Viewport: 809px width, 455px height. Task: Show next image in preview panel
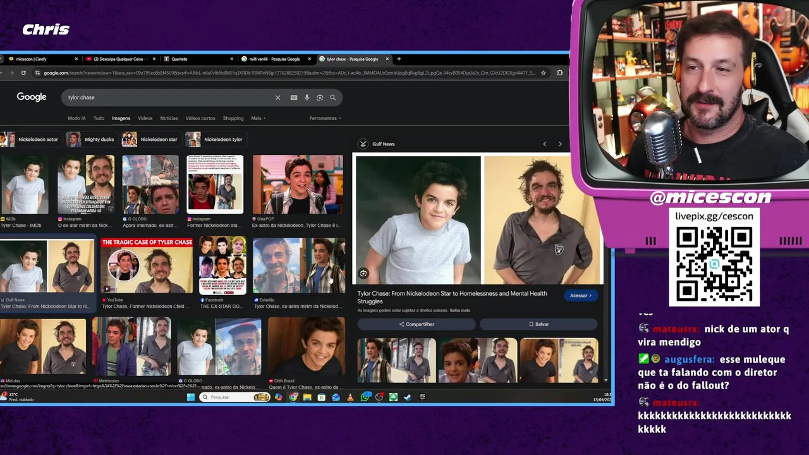560,144
